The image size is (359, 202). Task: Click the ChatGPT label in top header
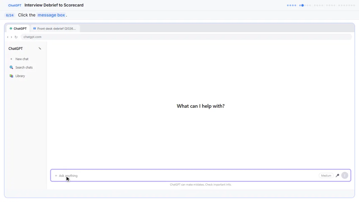pos(15,5)
